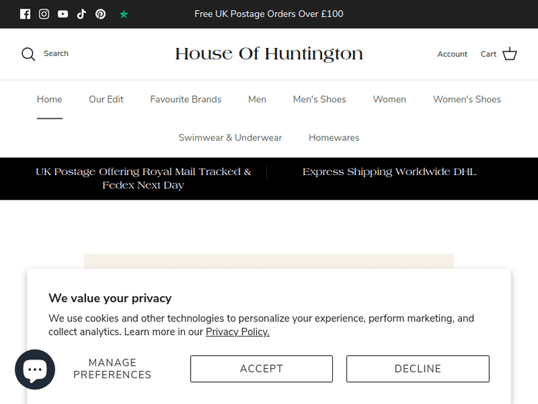Accept cookies with the Accept button

click(261, 369)
